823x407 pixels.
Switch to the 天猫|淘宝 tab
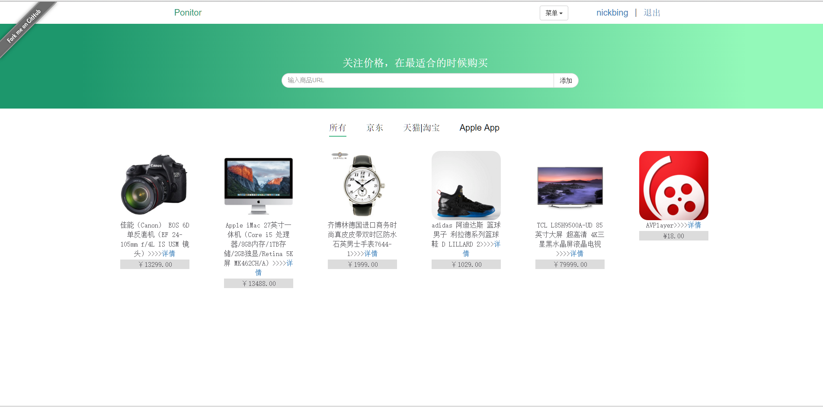coord(421,128)
